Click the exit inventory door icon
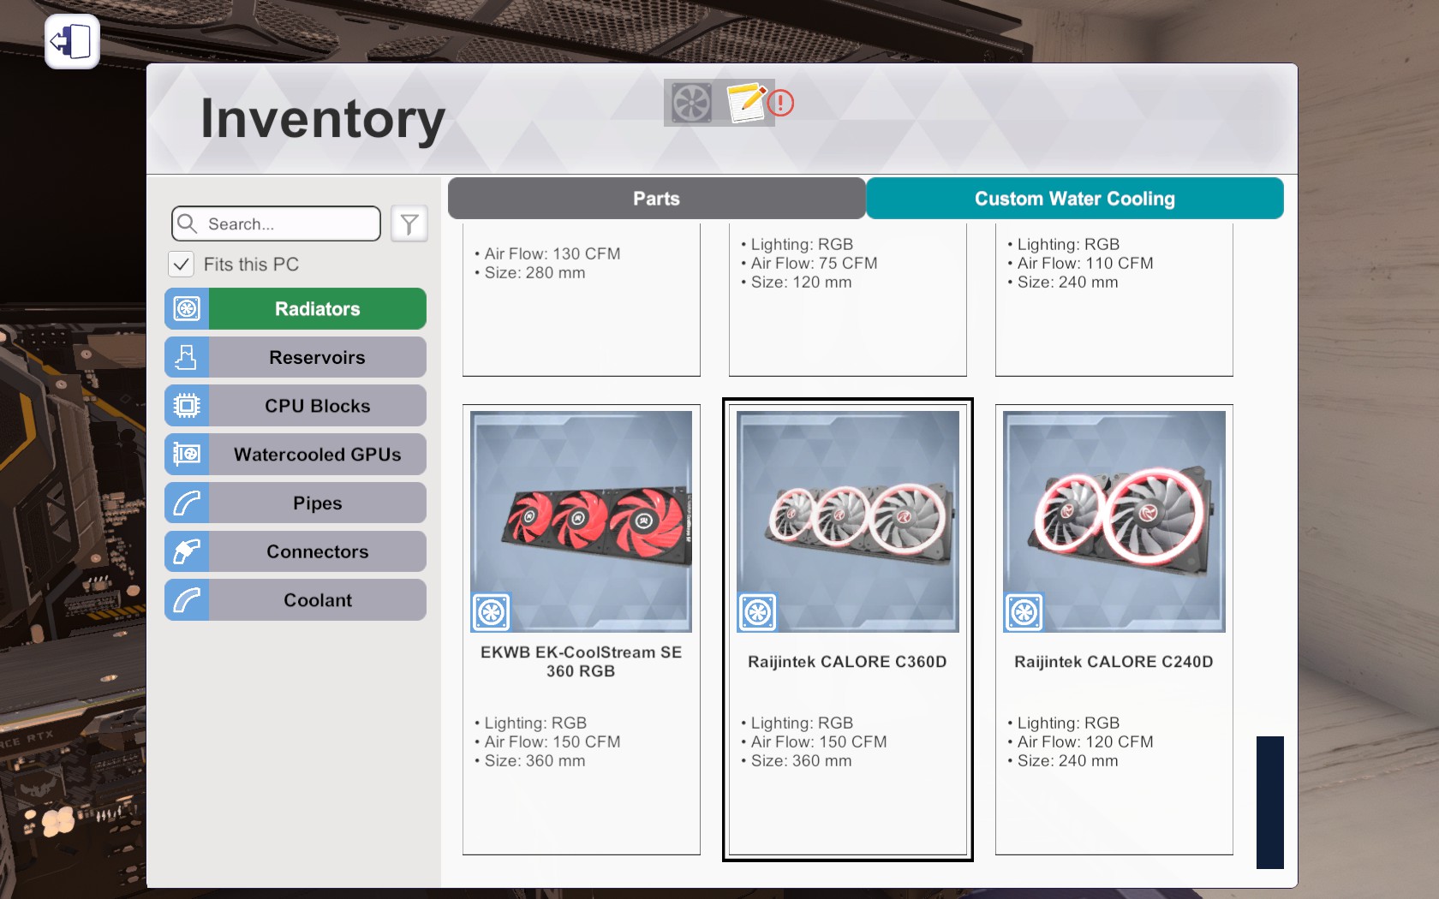Image resolution: width=1439 pixels, height=899 pixels. coord(72,41)
